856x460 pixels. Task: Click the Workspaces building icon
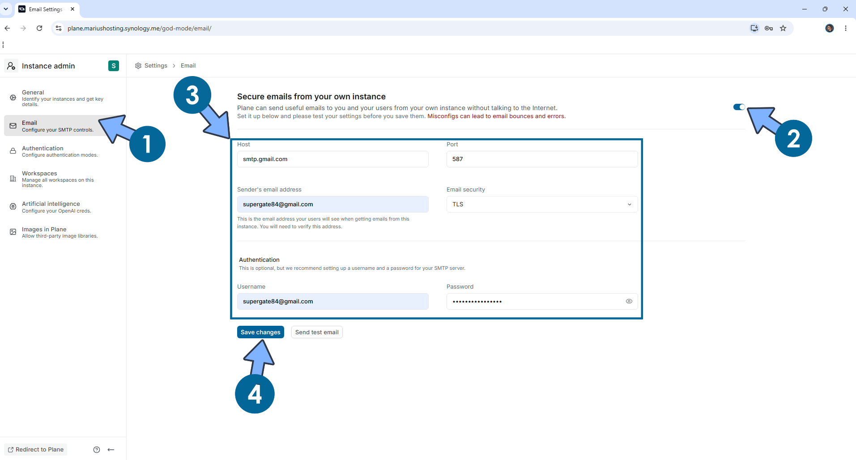click(13, 179)
